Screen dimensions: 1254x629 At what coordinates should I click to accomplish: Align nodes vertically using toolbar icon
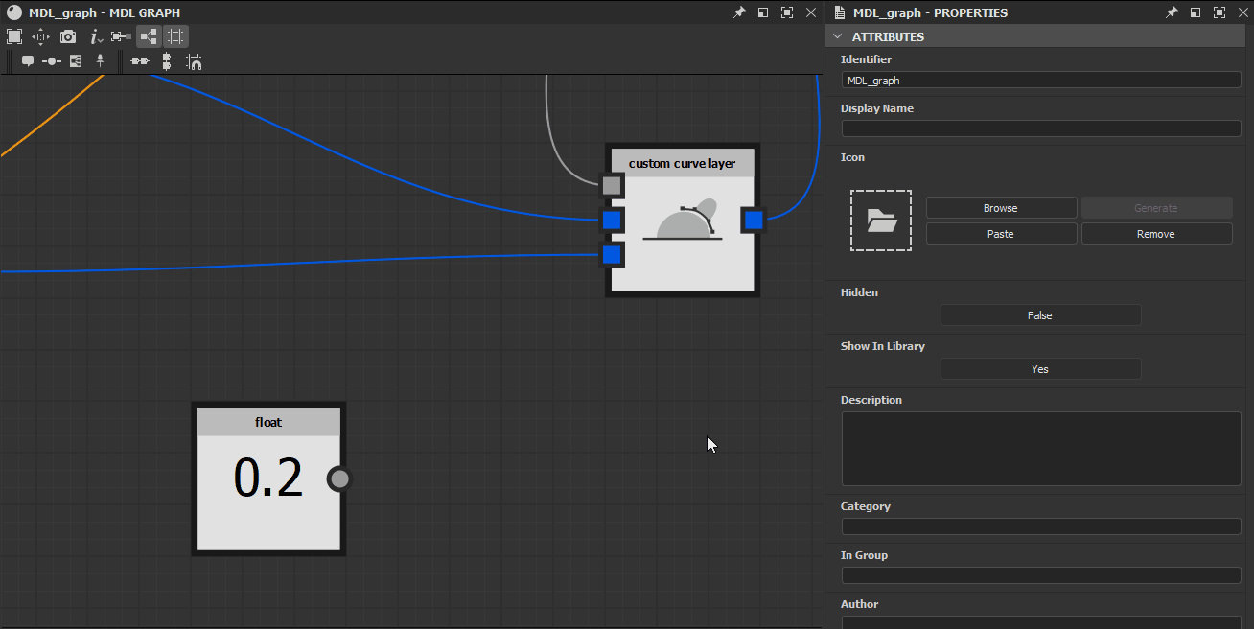click(x=167, y=61)
